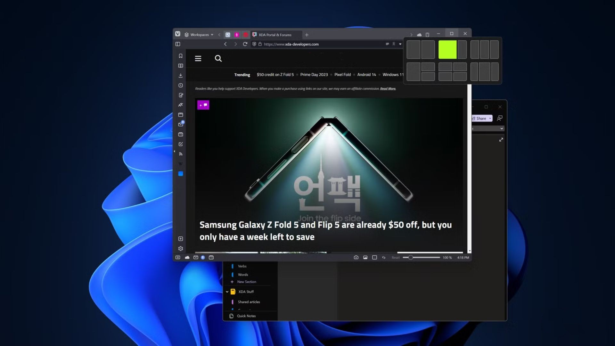Toggle tab tiling with the grid icon

[x=374, y=257]
